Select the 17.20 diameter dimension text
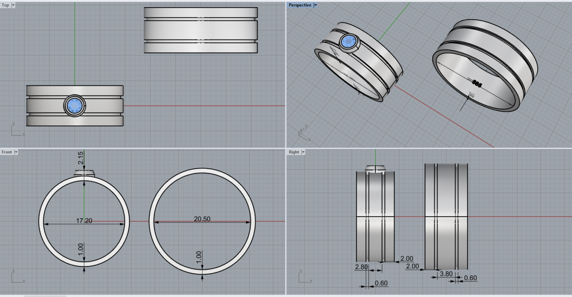This screenshot has height=297, width=572. coord(84,221)
